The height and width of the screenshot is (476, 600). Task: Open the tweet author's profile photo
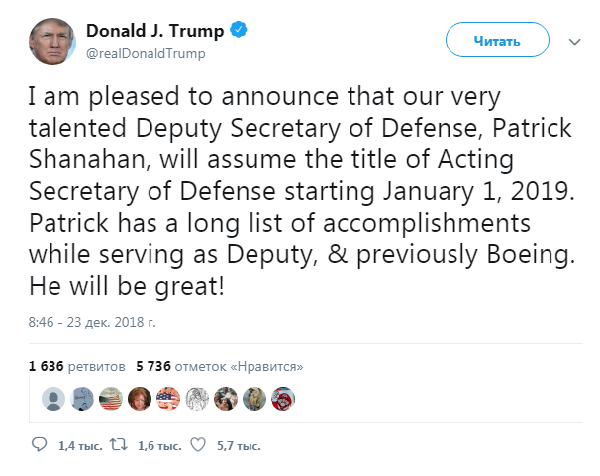(x=52, y=41)
